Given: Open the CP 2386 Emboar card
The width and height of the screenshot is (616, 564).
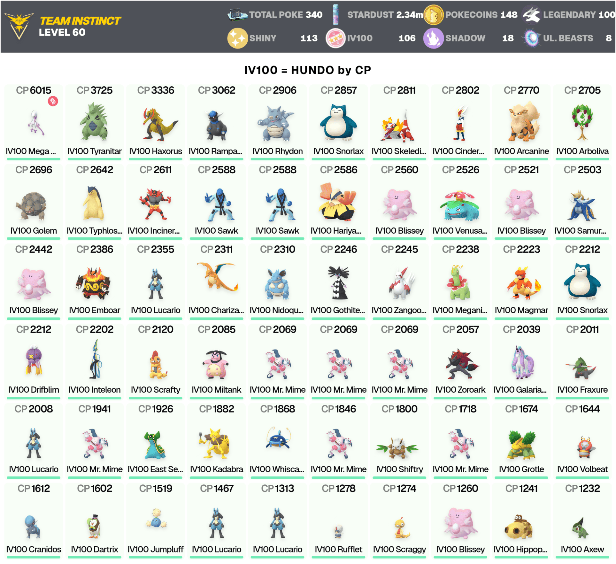Looking at the screenshot, I should pyautogui.click(x=94, y=282).
